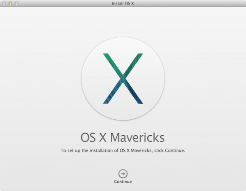Click the 'Install OS X' window title
Screen dimensions: 246x191
pyautogui.click(x=123, y=3)
